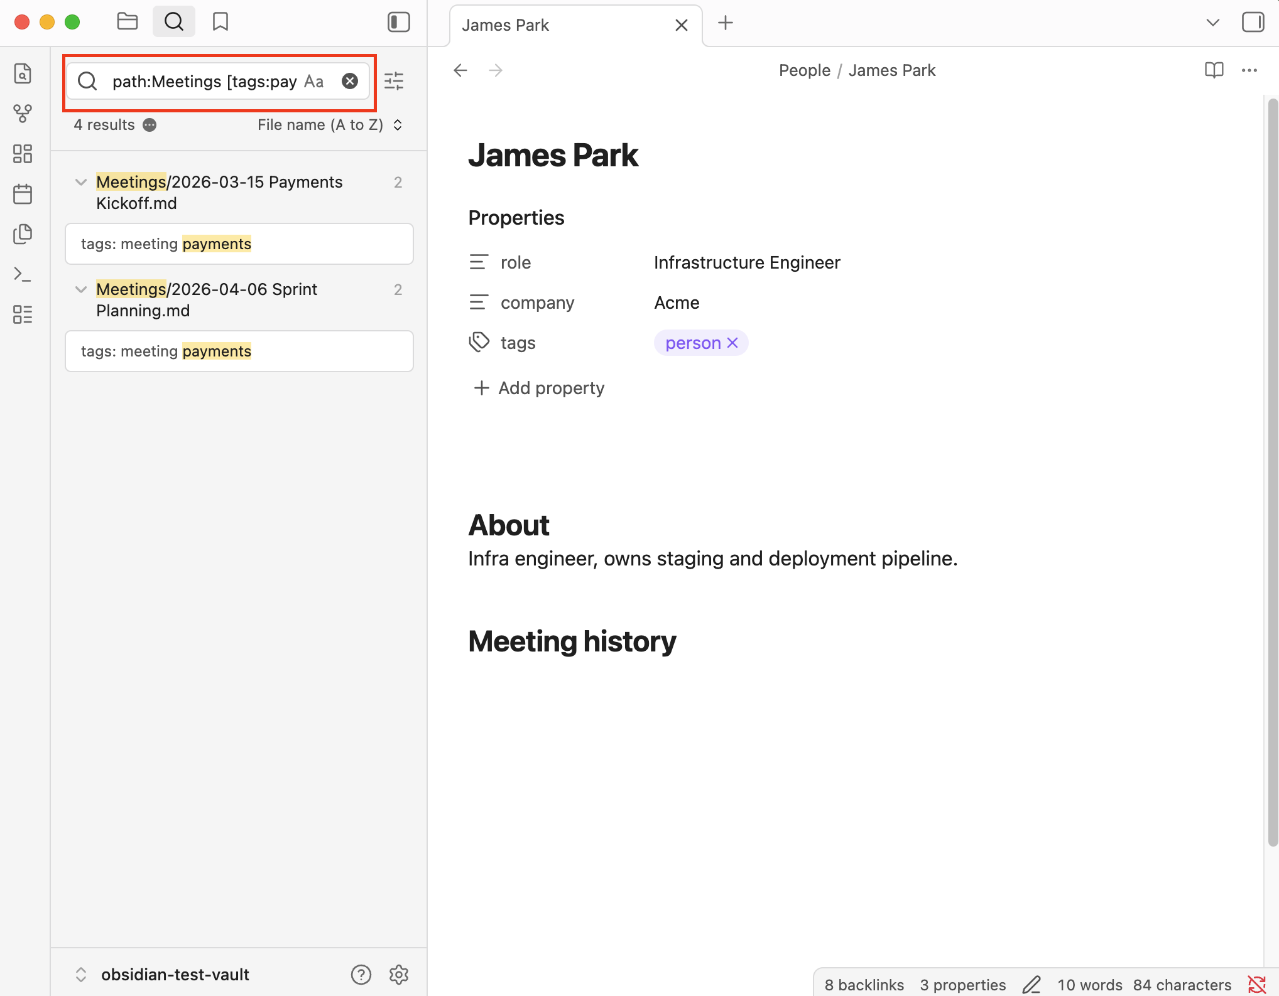Open today's daily note calendar icon

tap(23, 194)
